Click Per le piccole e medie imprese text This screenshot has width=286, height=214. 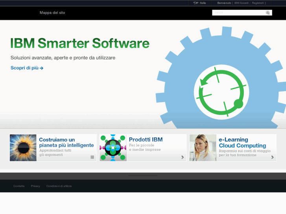point(145,147)
